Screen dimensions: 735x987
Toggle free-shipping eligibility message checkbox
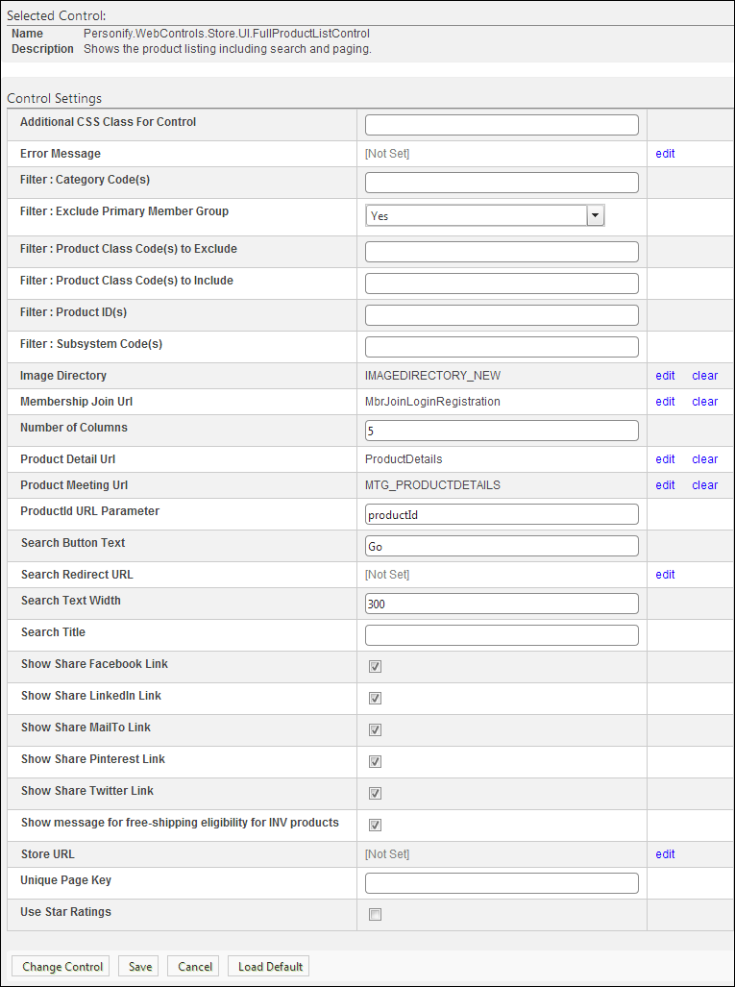[x=375, y=825]
